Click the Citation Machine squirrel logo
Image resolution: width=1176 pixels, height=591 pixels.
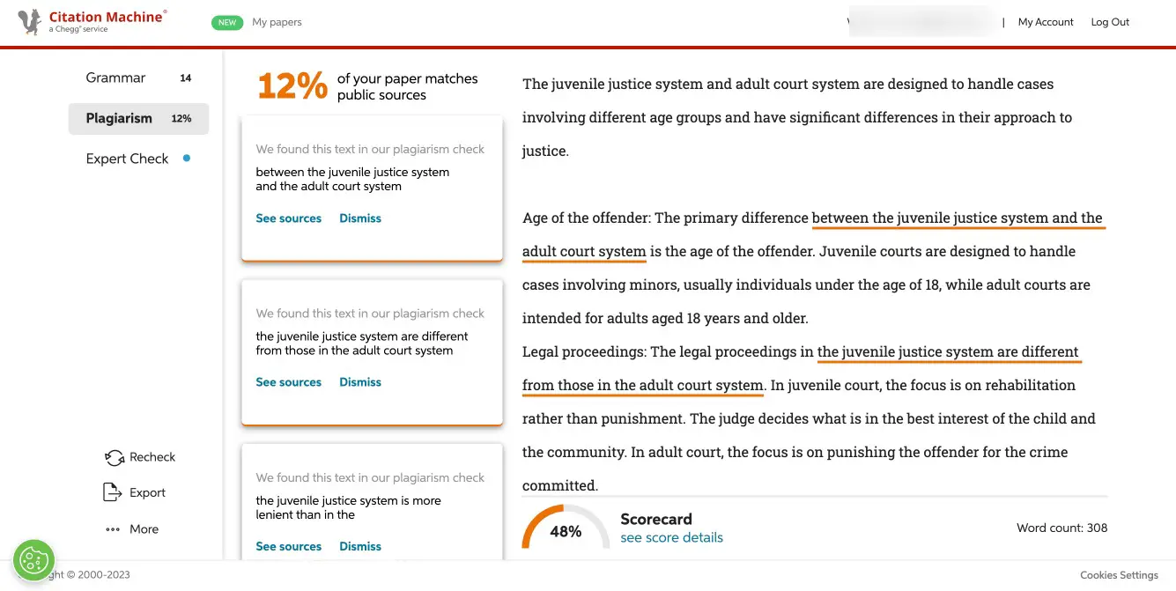tap(30, 22)
